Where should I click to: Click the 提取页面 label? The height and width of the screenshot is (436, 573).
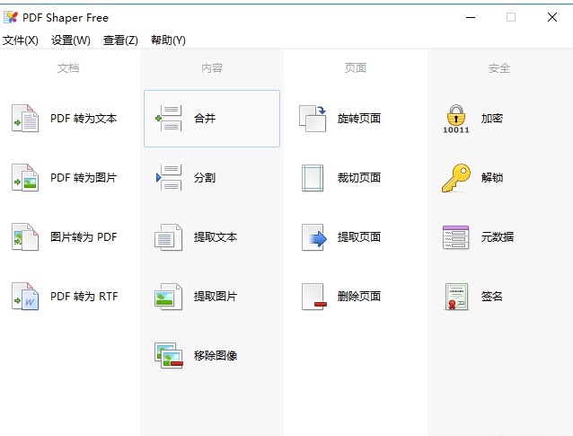(x=359, y=236)
